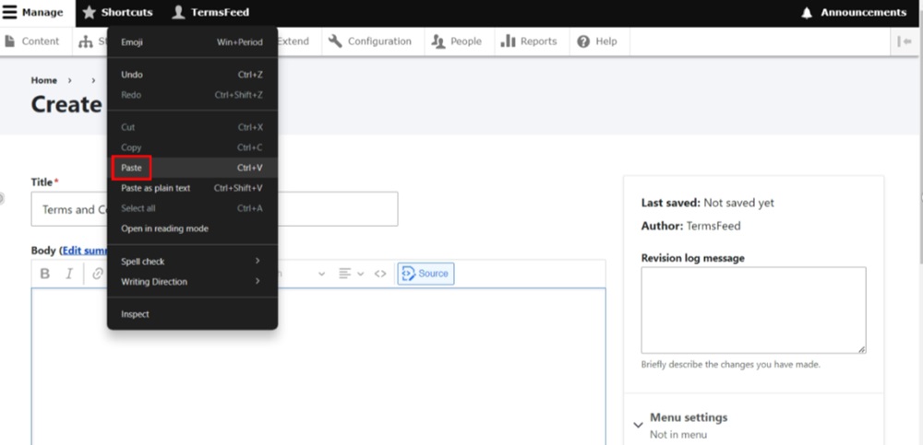Expand the Writing Direction submenu
Viewport: 923px width, 445px height.
192,282
